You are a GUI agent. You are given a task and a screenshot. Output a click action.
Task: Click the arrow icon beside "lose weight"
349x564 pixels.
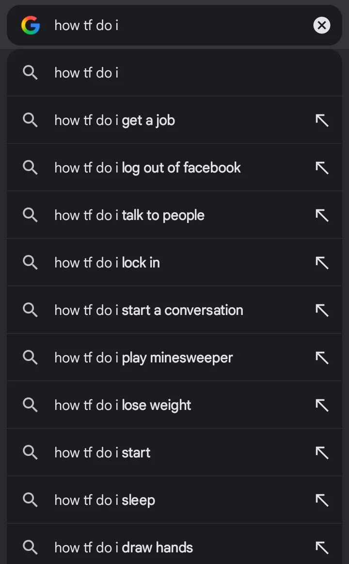[322, 405]
